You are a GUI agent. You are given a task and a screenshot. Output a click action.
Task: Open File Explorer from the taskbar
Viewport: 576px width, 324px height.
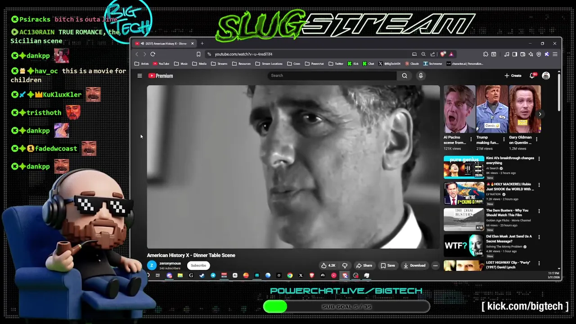pos(180,275)
